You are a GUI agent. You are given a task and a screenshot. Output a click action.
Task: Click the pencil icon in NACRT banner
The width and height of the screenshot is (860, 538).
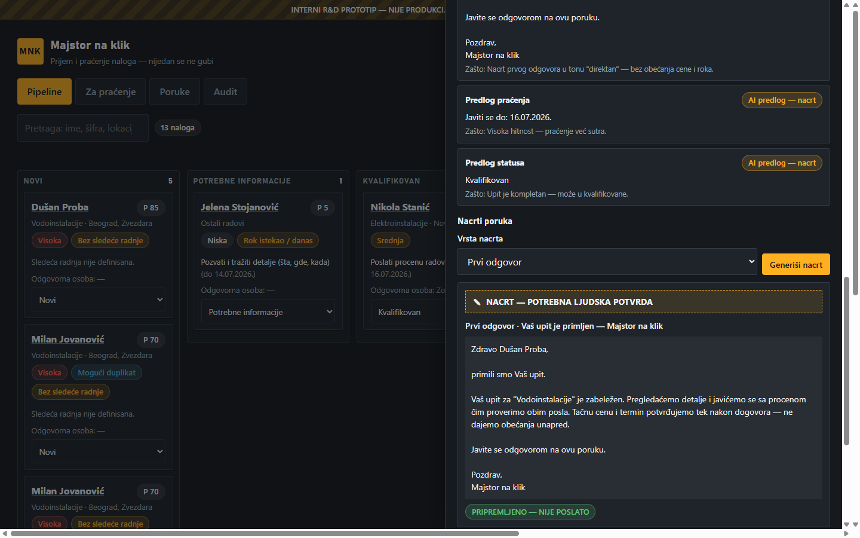click(477, 302)
